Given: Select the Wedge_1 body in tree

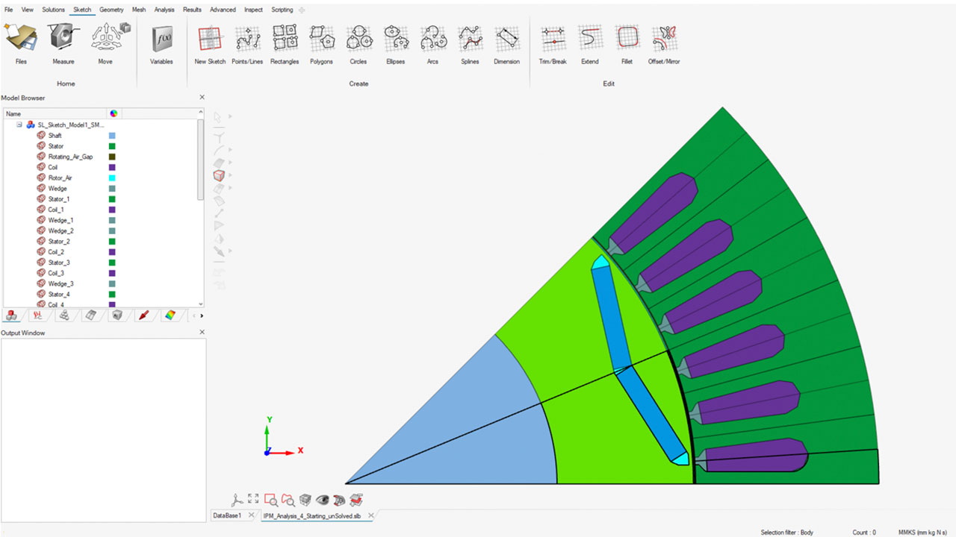Looking at the screenshot, I should [60, 220].
